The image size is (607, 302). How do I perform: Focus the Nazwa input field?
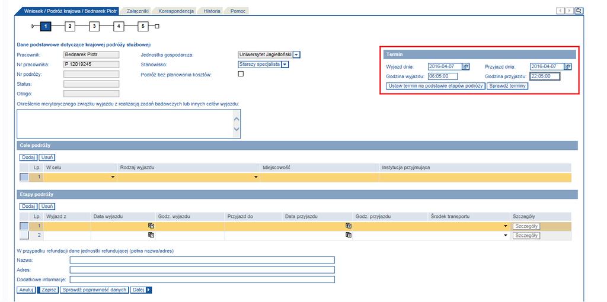(x=202, y=260)
